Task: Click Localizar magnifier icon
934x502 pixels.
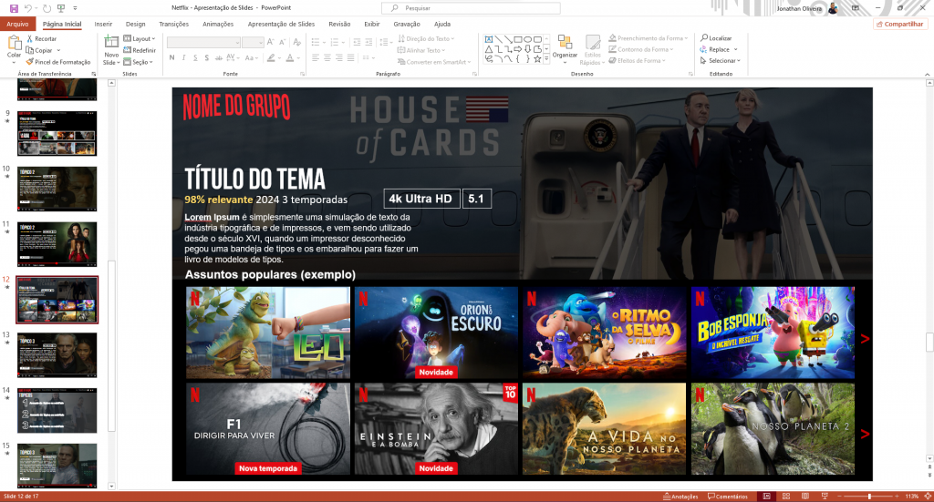Action: 704,37
